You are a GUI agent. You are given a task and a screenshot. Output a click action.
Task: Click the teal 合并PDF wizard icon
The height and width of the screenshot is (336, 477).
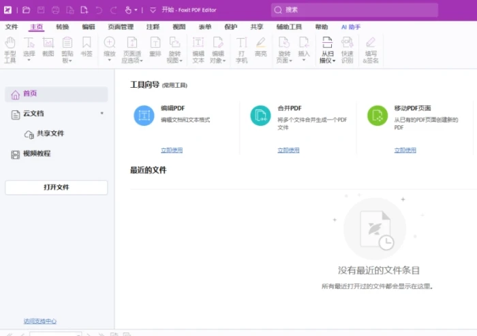click(260, 116)
